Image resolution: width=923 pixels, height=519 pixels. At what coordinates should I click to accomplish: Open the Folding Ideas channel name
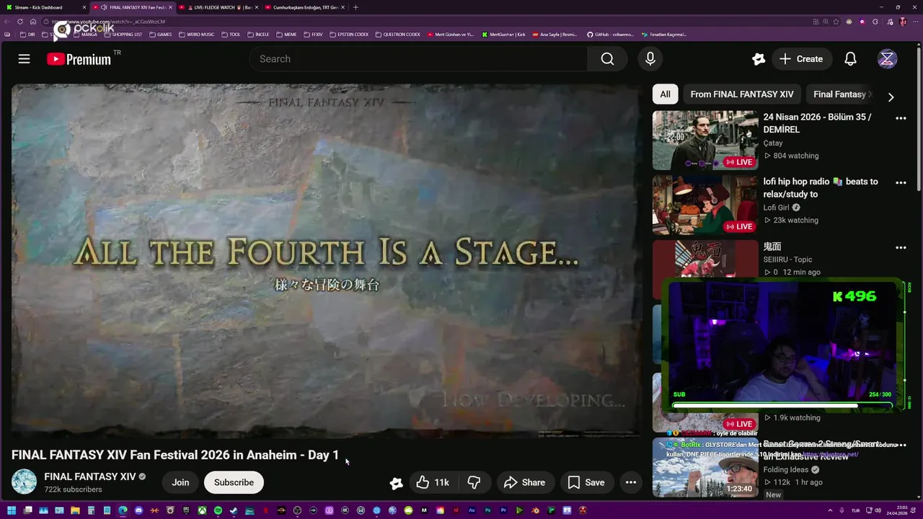(786, 470)
